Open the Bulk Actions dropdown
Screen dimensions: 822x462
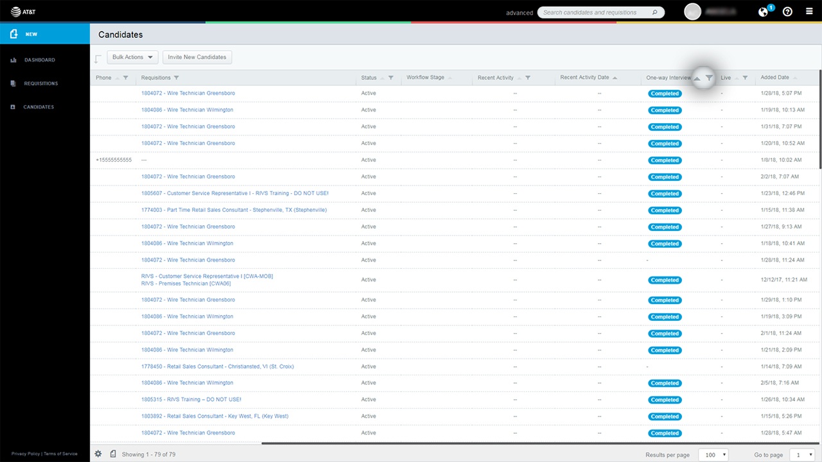click(132, 57)
